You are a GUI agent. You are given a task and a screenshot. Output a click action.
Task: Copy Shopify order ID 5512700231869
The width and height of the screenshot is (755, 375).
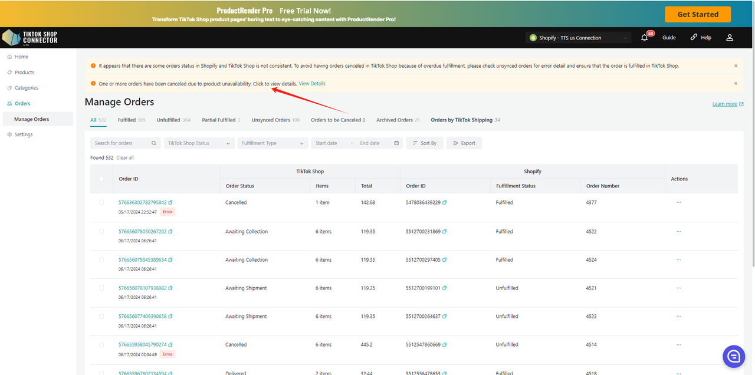point(445,232)
